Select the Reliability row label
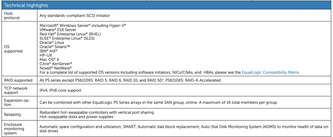The width and height of the screenshot is (333, 137). pyautogui.click(x=13, y=115)
